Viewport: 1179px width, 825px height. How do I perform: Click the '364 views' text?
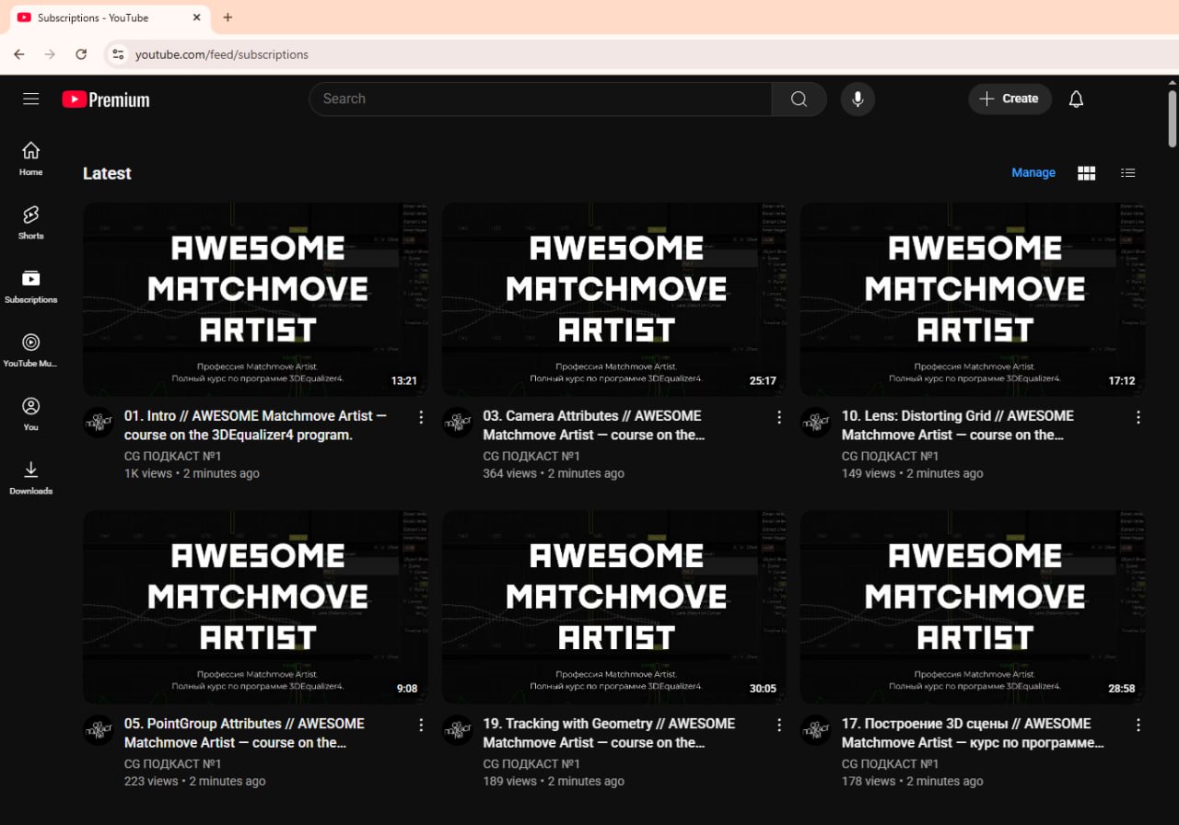[x=509, y=473]
